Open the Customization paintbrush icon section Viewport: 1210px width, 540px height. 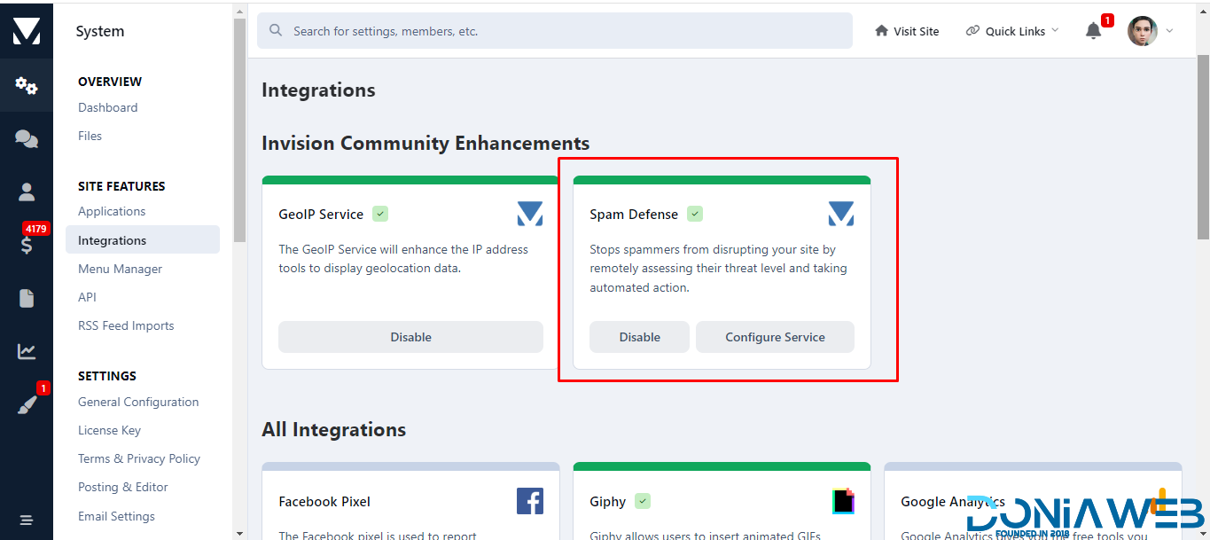(27, 404)
